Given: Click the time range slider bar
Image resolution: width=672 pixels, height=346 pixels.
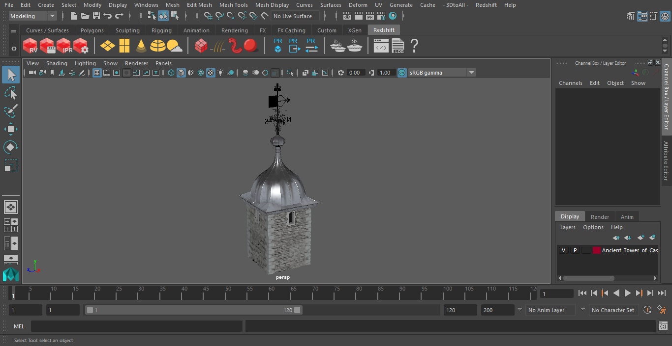Looking at the screenshot, I should click(x=193, y=310).
